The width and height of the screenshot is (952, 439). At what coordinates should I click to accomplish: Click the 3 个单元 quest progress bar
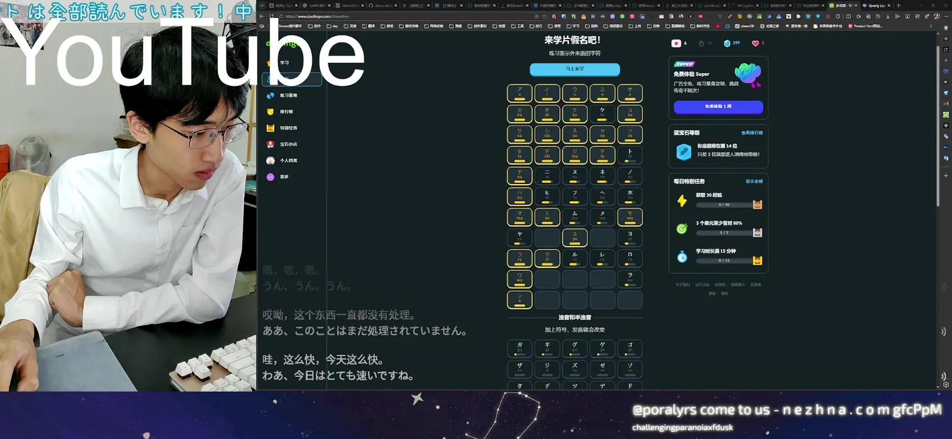[x=724, y=233]
